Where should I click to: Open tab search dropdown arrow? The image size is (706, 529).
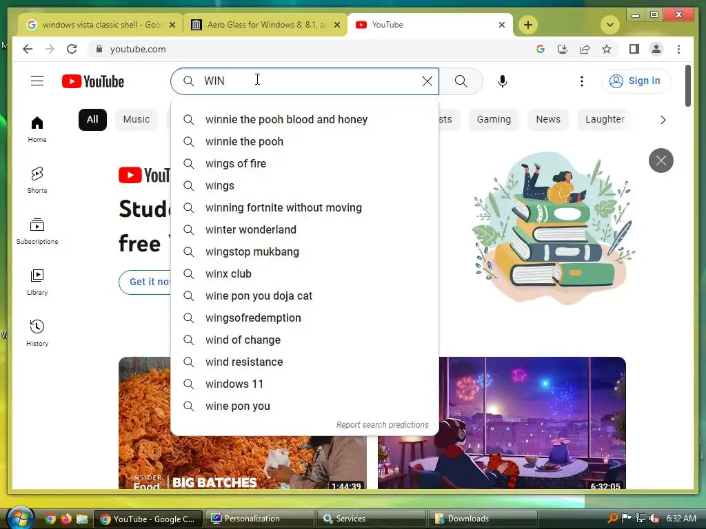(x=610, y=25)
